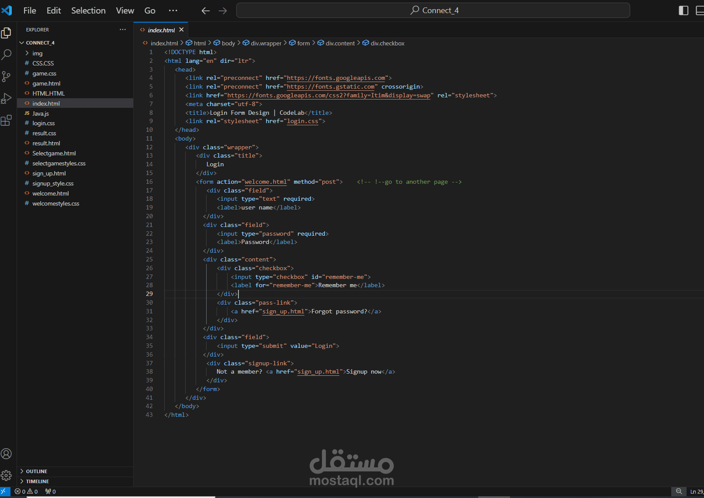Click the div.checkbox breadcrumb segment
704x498 pixels.
[x=383, y=43]
